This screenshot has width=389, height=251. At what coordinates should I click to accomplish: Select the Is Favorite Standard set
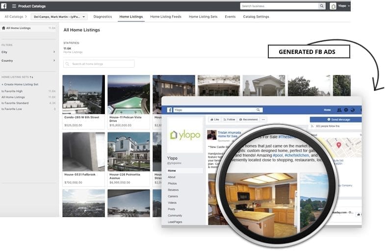click(x=29, y=103)
